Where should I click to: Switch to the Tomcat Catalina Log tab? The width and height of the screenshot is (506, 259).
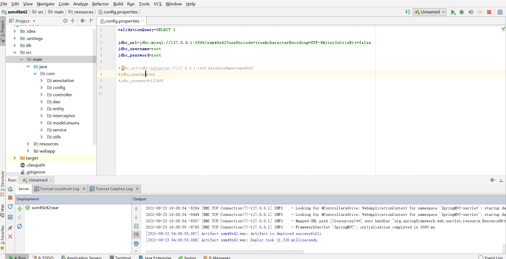[114, 189]
